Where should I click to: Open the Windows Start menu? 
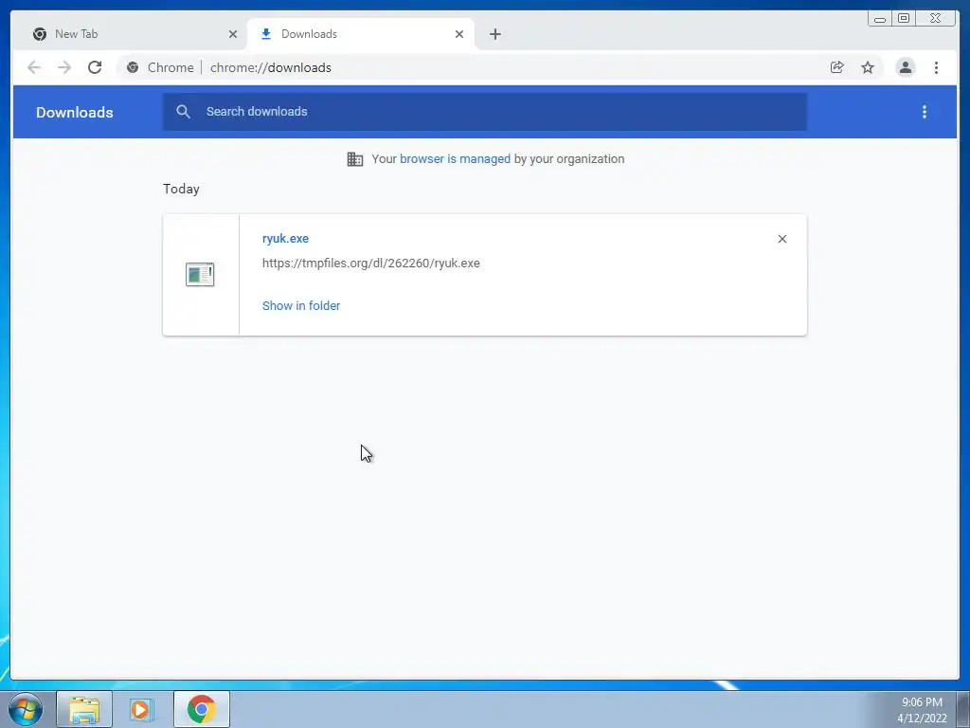pos(26,709)
